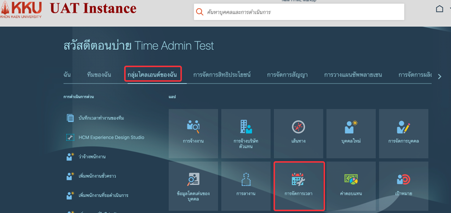Open the บุคคลใหม่ (New Person) app tile
This screenshot has height=213, width=451.
[351, 132]
